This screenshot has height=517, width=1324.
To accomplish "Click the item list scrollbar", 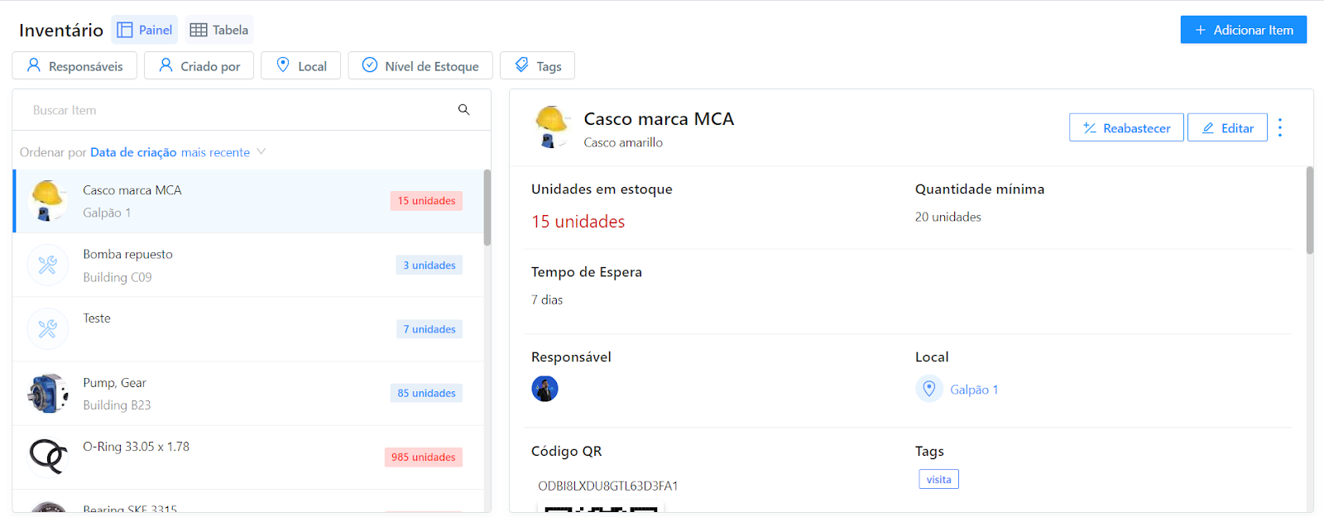I will (487, 208).
